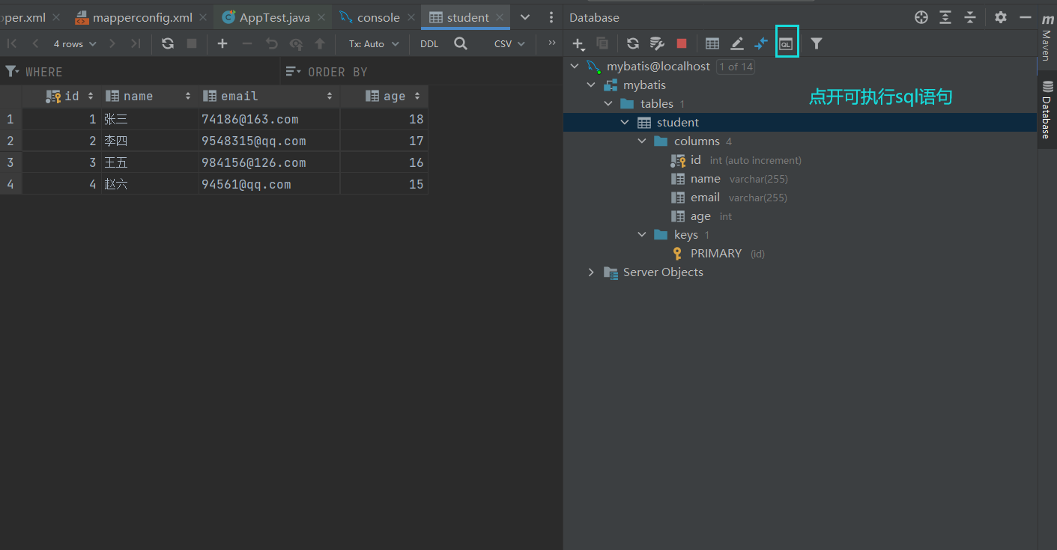
Task: Hide the Database tool window
Action: point(1026,17)
